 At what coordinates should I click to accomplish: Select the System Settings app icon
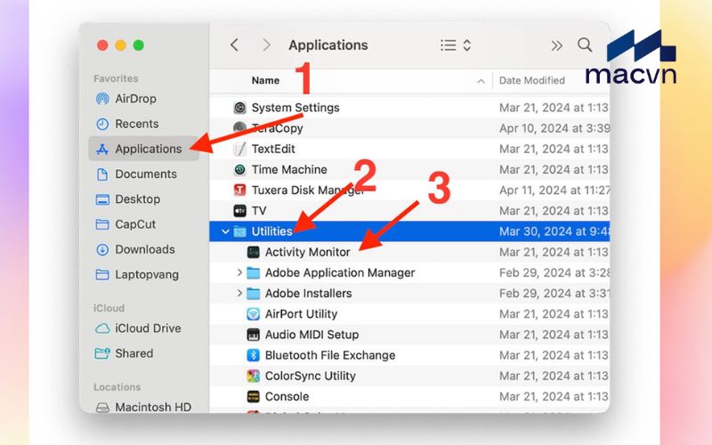(x=239, y=108)
